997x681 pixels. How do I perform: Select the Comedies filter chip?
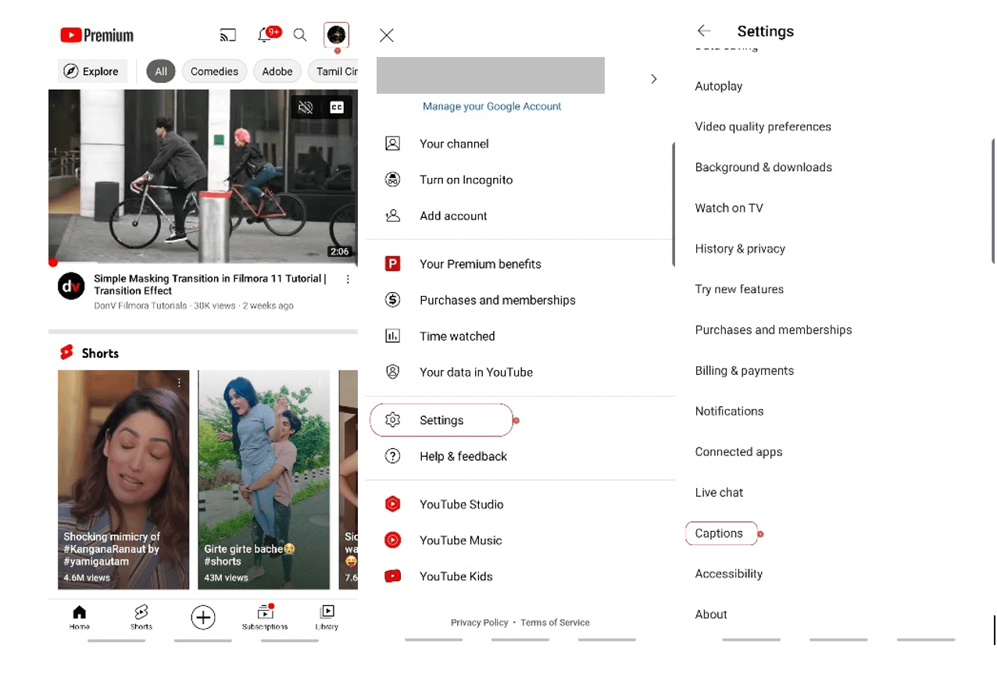214,71
